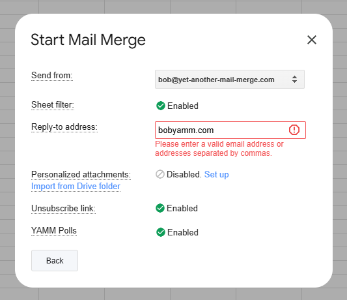347x300 pixels.
Task: Click the up-down arrows on sender selector
Action: [294, 80]
